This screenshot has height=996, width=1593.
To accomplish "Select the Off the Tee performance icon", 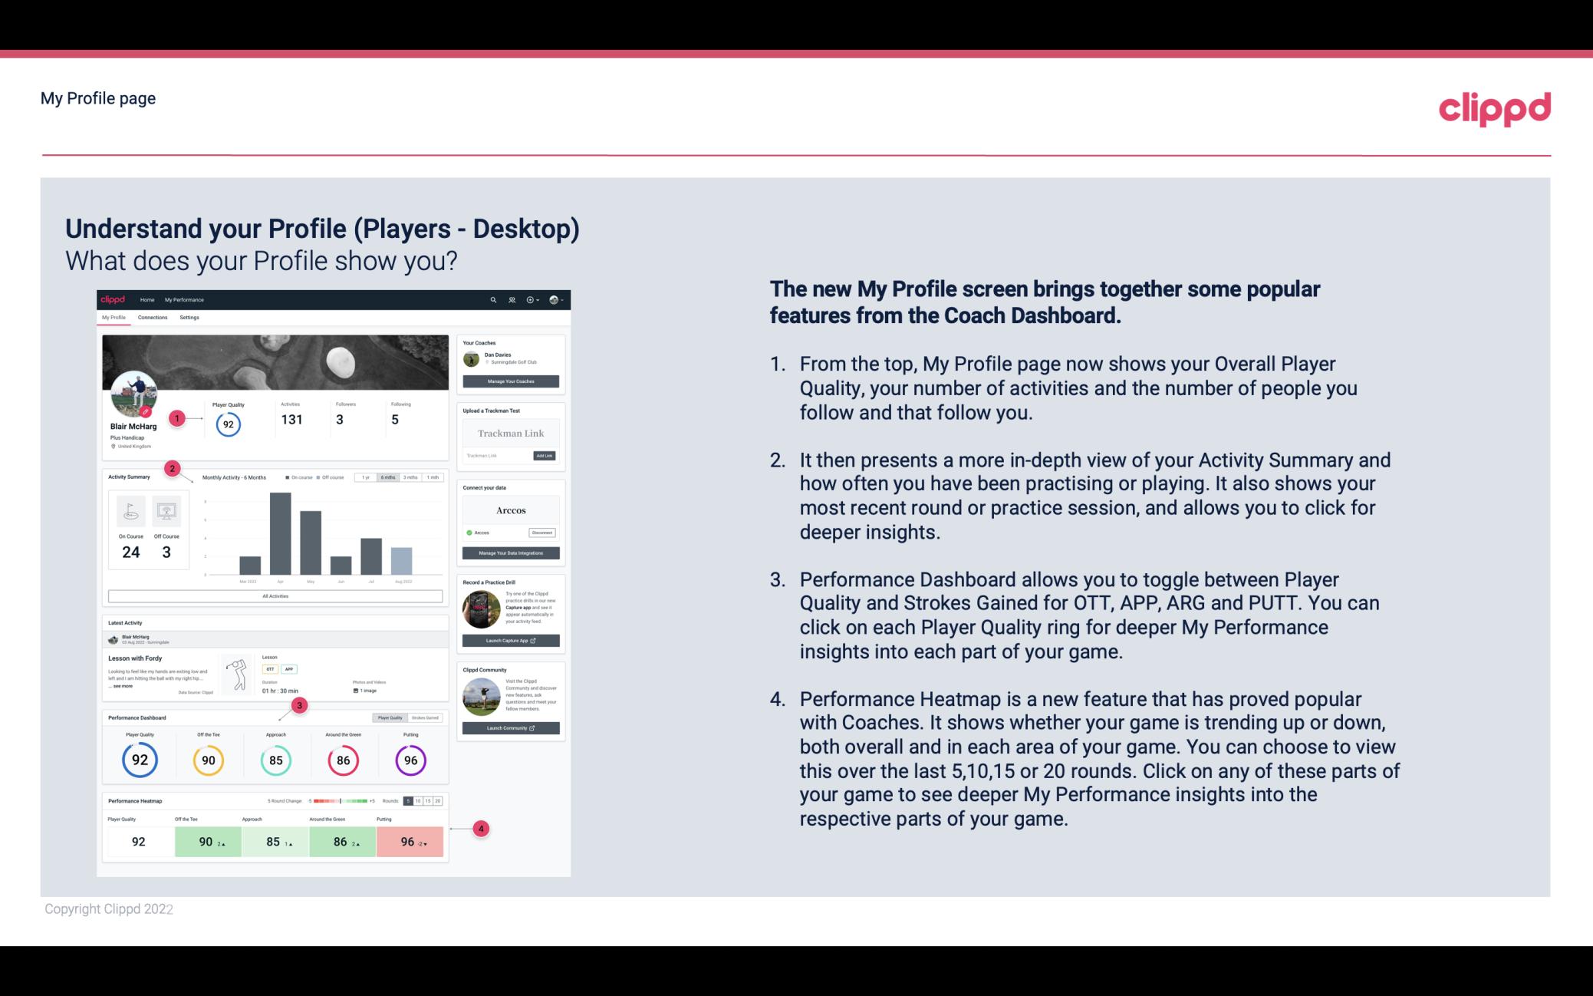I will 206,760.
